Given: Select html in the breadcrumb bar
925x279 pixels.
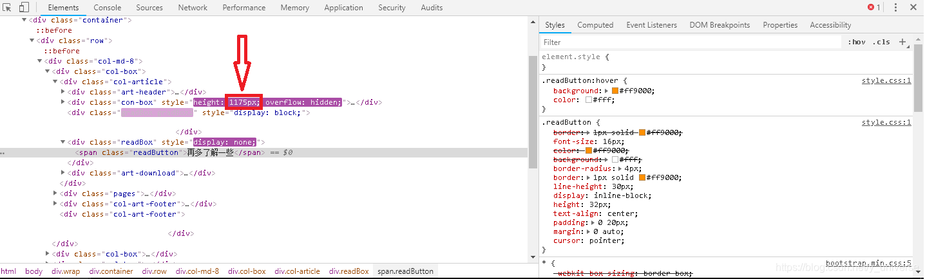Looking at the screenshot, I should [x=8, y=271].
